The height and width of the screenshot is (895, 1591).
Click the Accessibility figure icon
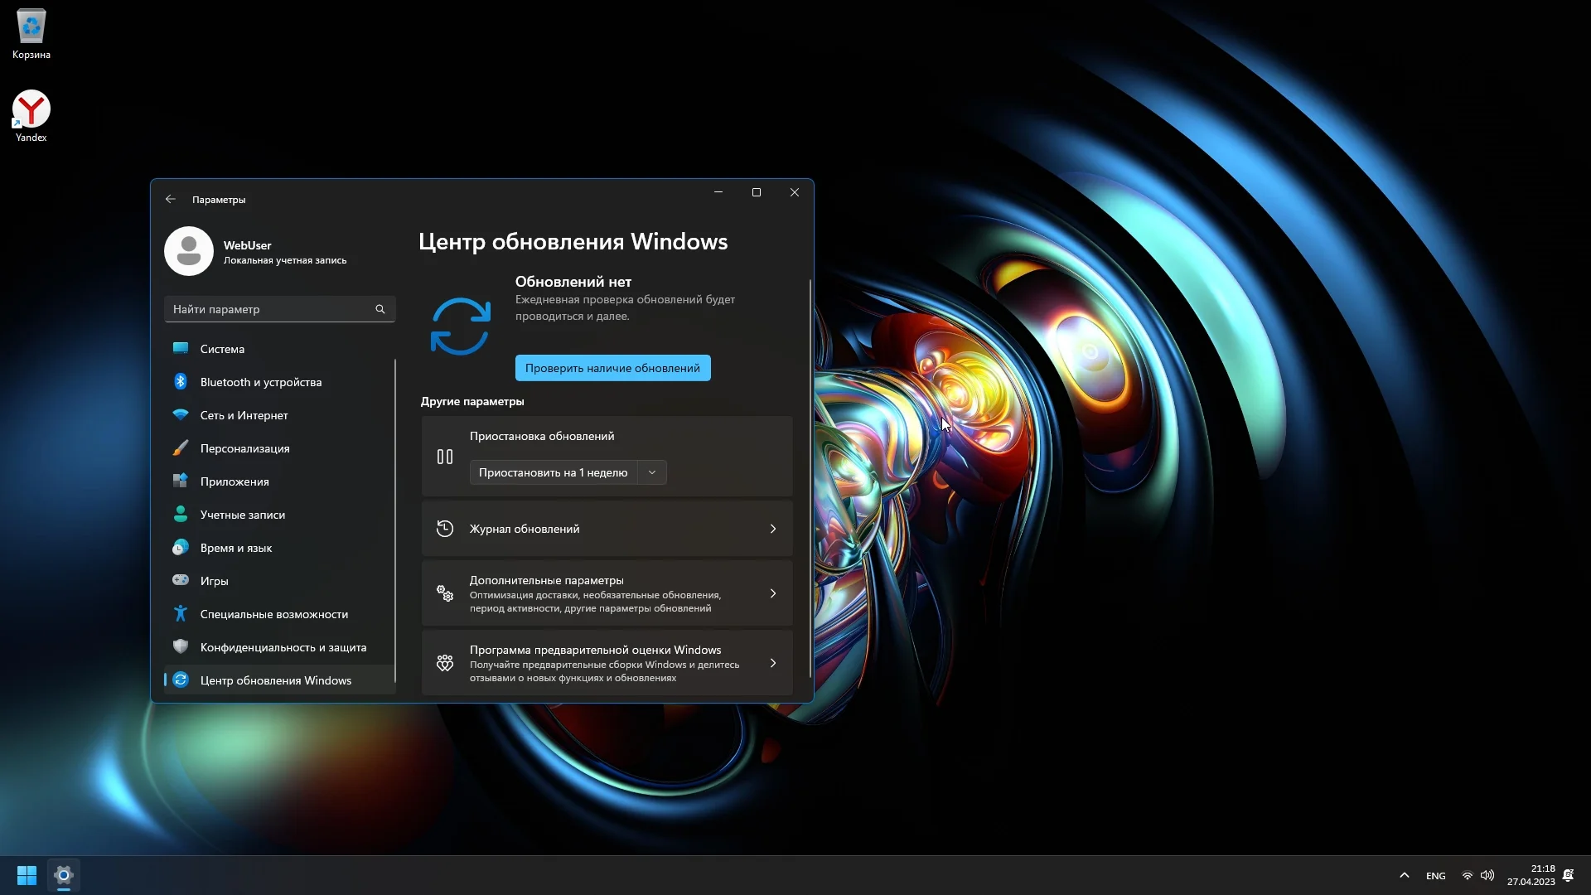(181, 613)
